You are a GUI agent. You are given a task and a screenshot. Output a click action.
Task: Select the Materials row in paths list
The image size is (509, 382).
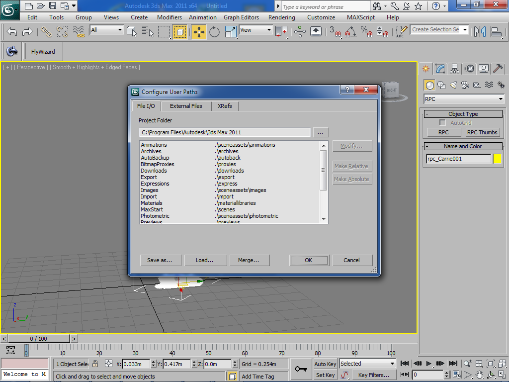[x=230, y=203]
